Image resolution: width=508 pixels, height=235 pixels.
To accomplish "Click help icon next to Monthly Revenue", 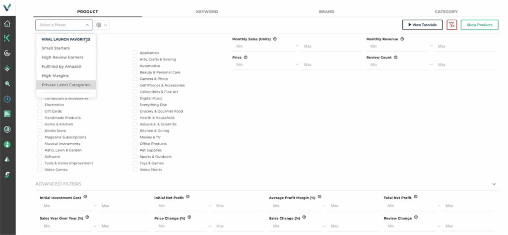I will [x=402, y=39].
